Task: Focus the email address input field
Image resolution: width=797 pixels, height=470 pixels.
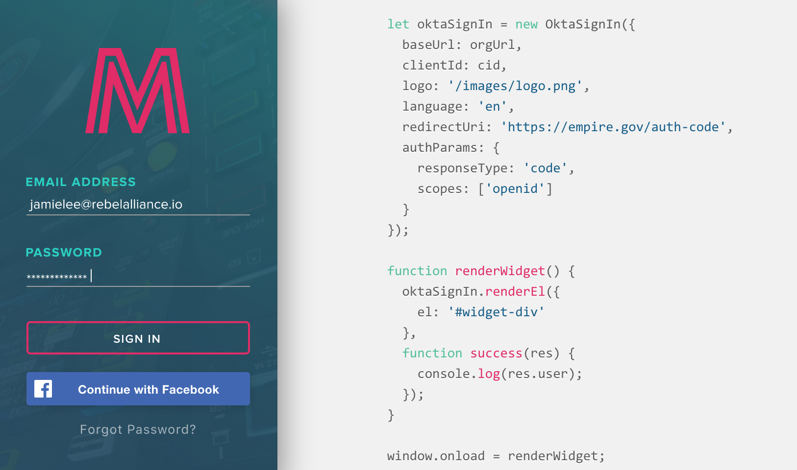Action: click(138, 205)
